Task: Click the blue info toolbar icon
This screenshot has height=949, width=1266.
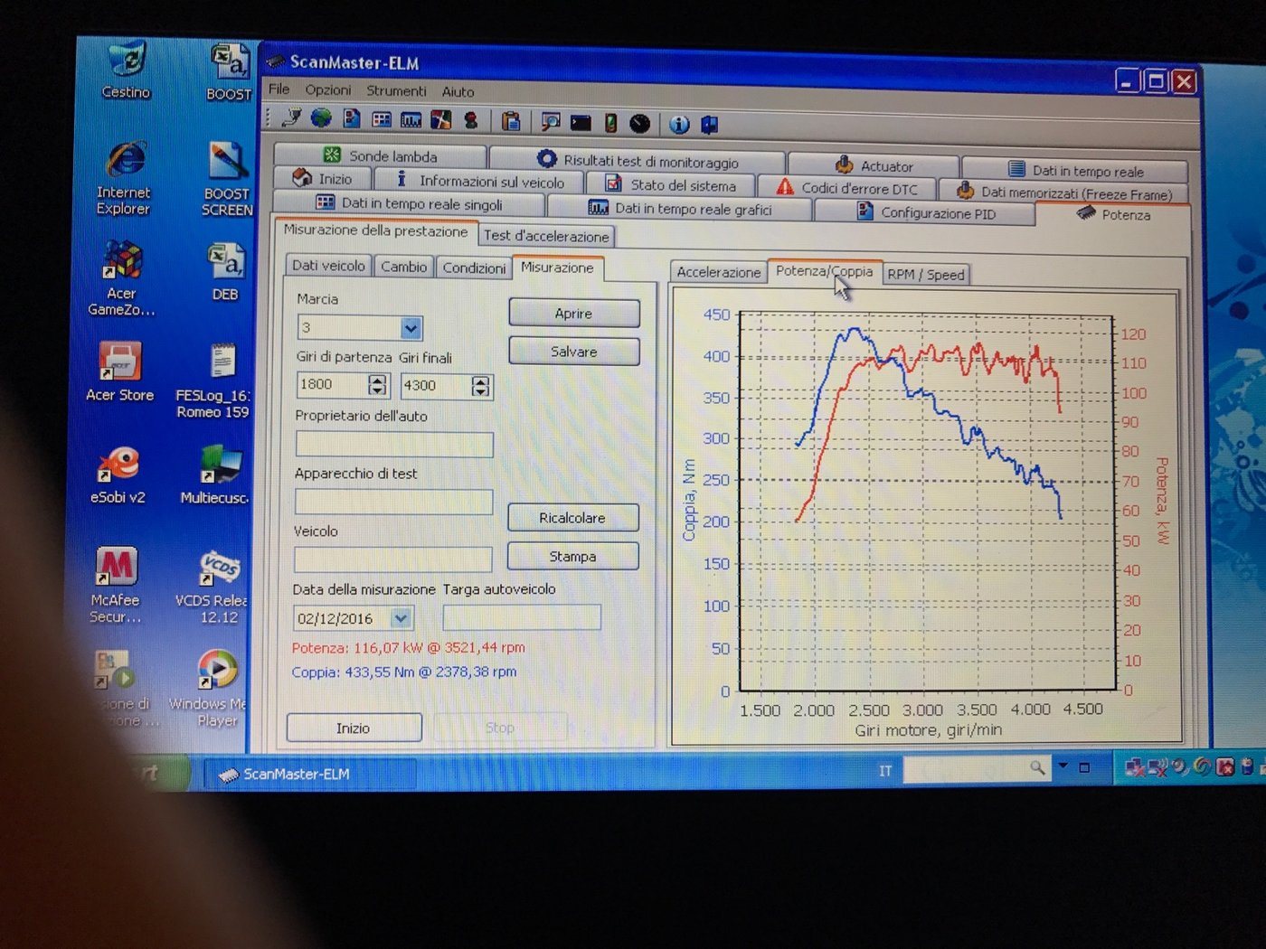Action: pos(679,125)
